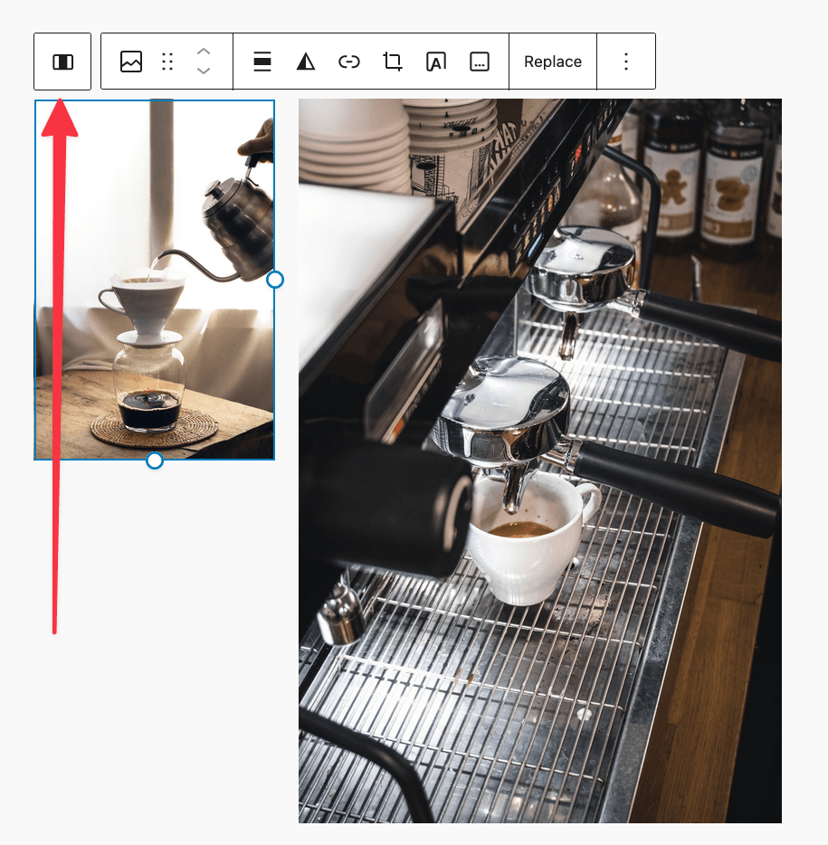Open the Options kebab menu

pos(626,61)
